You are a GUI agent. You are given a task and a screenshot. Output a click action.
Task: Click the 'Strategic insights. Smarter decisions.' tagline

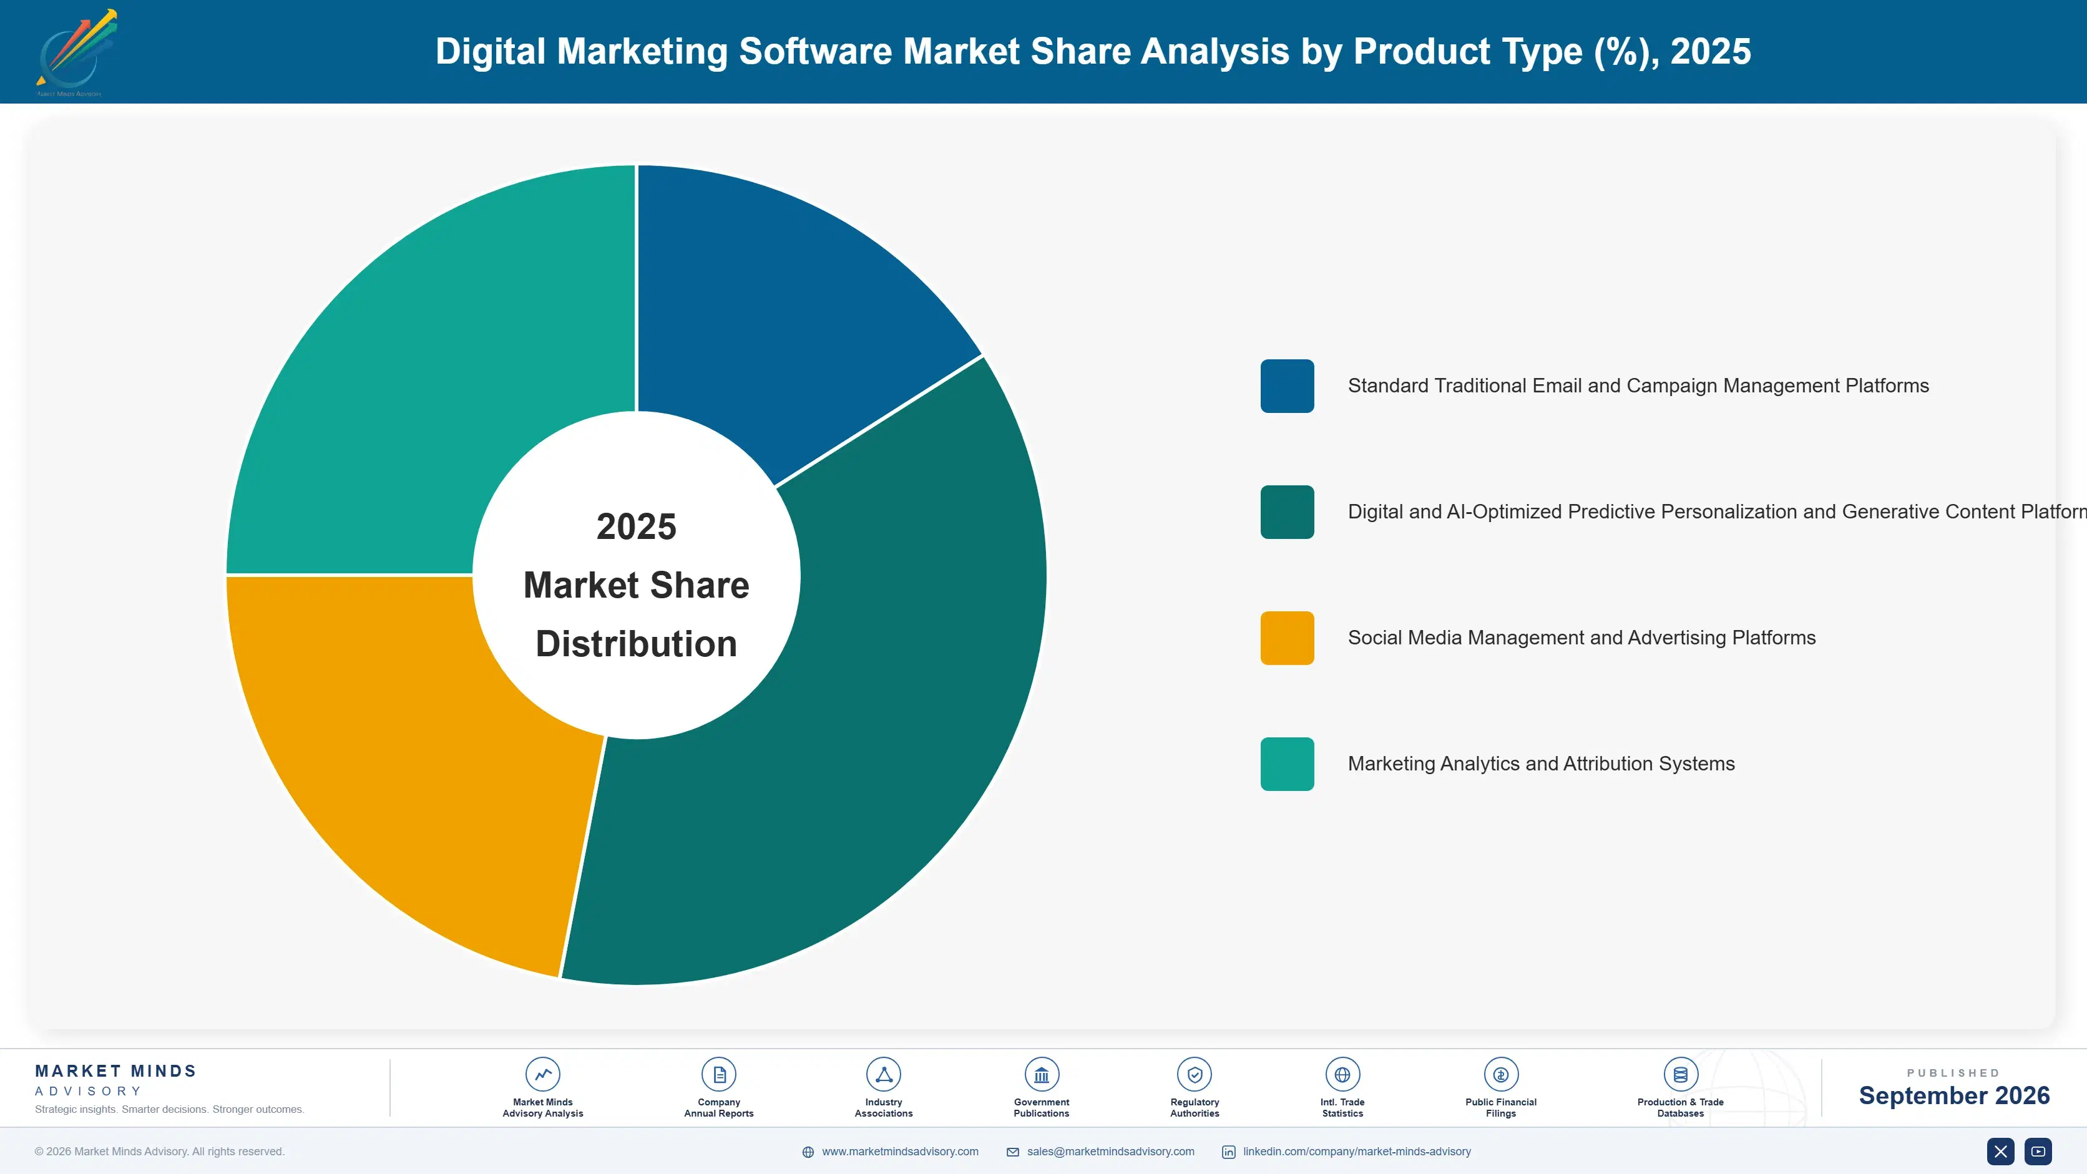pyautogui.click(x=169, y=1109)
